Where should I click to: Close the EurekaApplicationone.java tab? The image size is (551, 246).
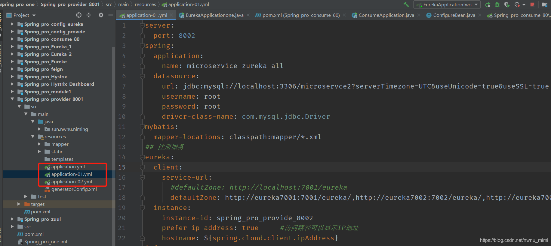pos(248,15)
